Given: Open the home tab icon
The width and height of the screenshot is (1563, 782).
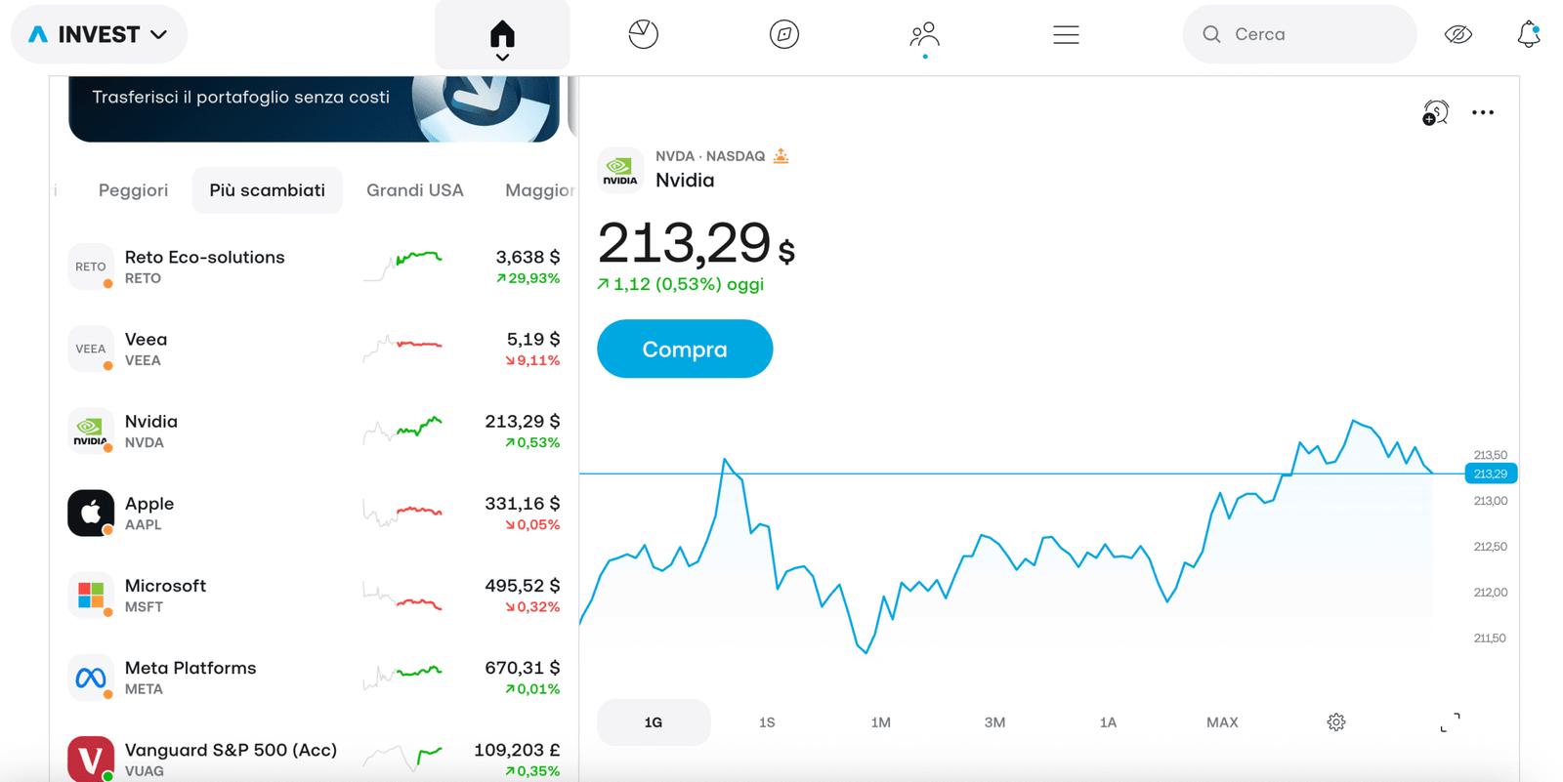Looking at the screenshot, I should pos(502,35).
